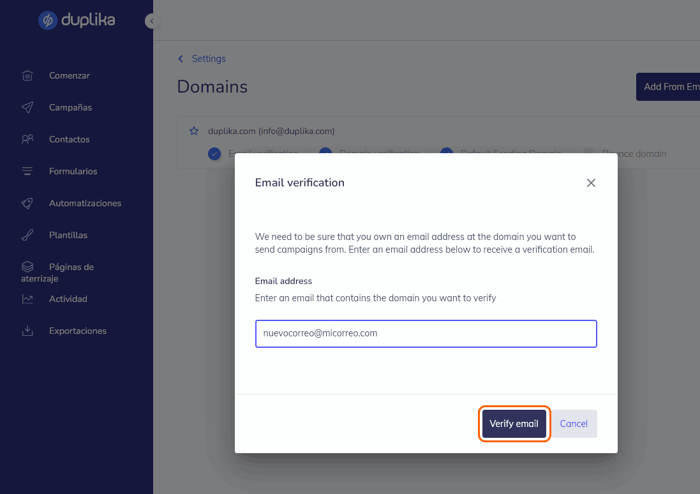Image resolution: width=700 pixels, height=494 pixels.
Task: Click the Comenzar sidebar icon
Action: click(27, 75)
